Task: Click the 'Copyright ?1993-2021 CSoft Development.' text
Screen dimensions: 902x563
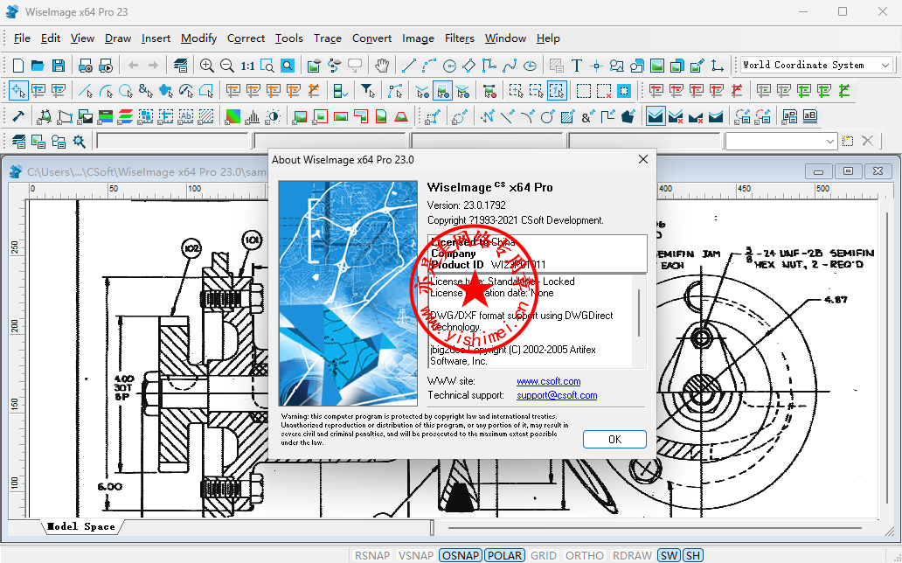Action: tap(516, 220)
